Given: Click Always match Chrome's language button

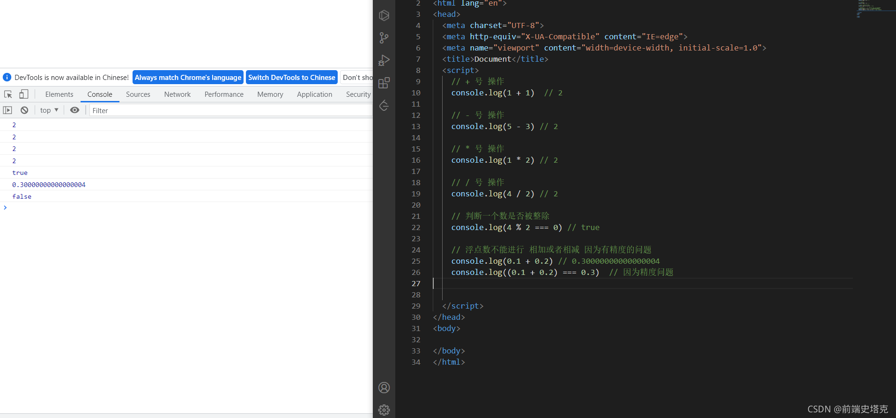Looking at the screenshot, I should (x=188, y=78).
